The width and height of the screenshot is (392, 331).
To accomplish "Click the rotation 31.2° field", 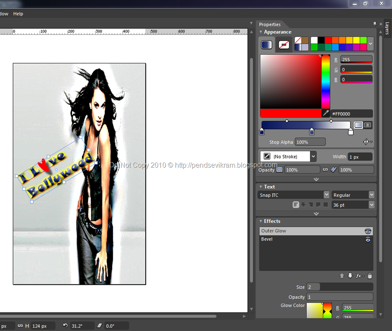I will click(x=82, y=326).
